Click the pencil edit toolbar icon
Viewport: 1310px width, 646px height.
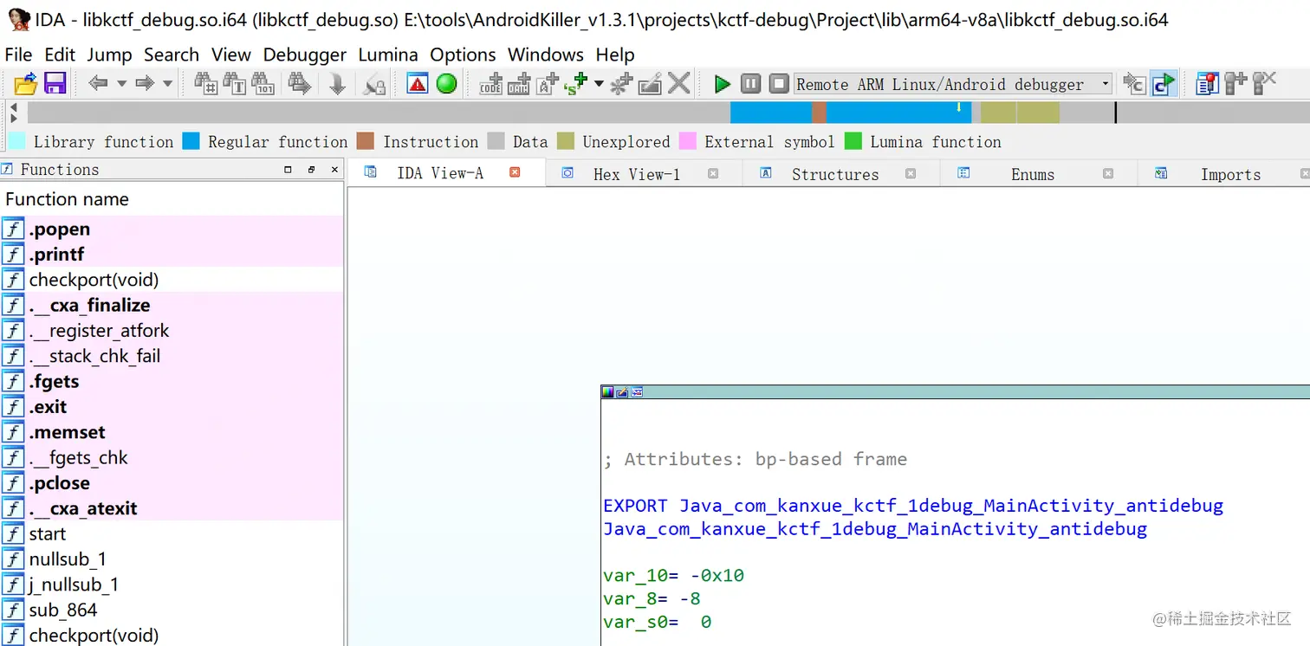click(x=650, y=84)
